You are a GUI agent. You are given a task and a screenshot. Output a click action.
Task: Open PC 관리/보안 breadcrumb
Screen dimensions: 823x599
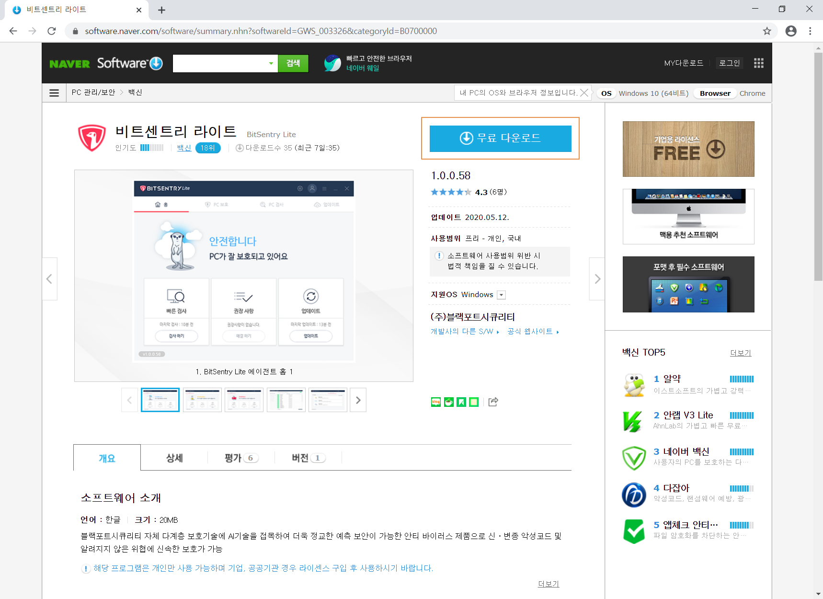click(x=93, y=92)
